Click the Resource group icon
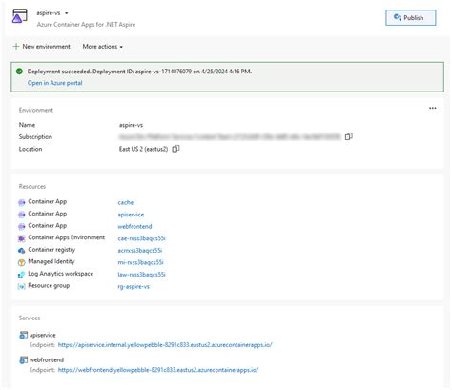Image resolution: width=452 pixels, height=390 pixels. 22,286
